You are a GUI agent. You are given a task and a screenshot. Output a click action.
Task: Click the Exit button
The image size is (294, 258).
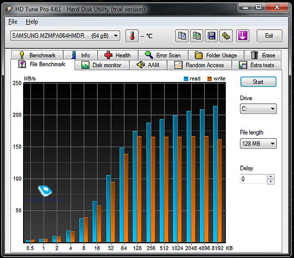click(269, 36)
